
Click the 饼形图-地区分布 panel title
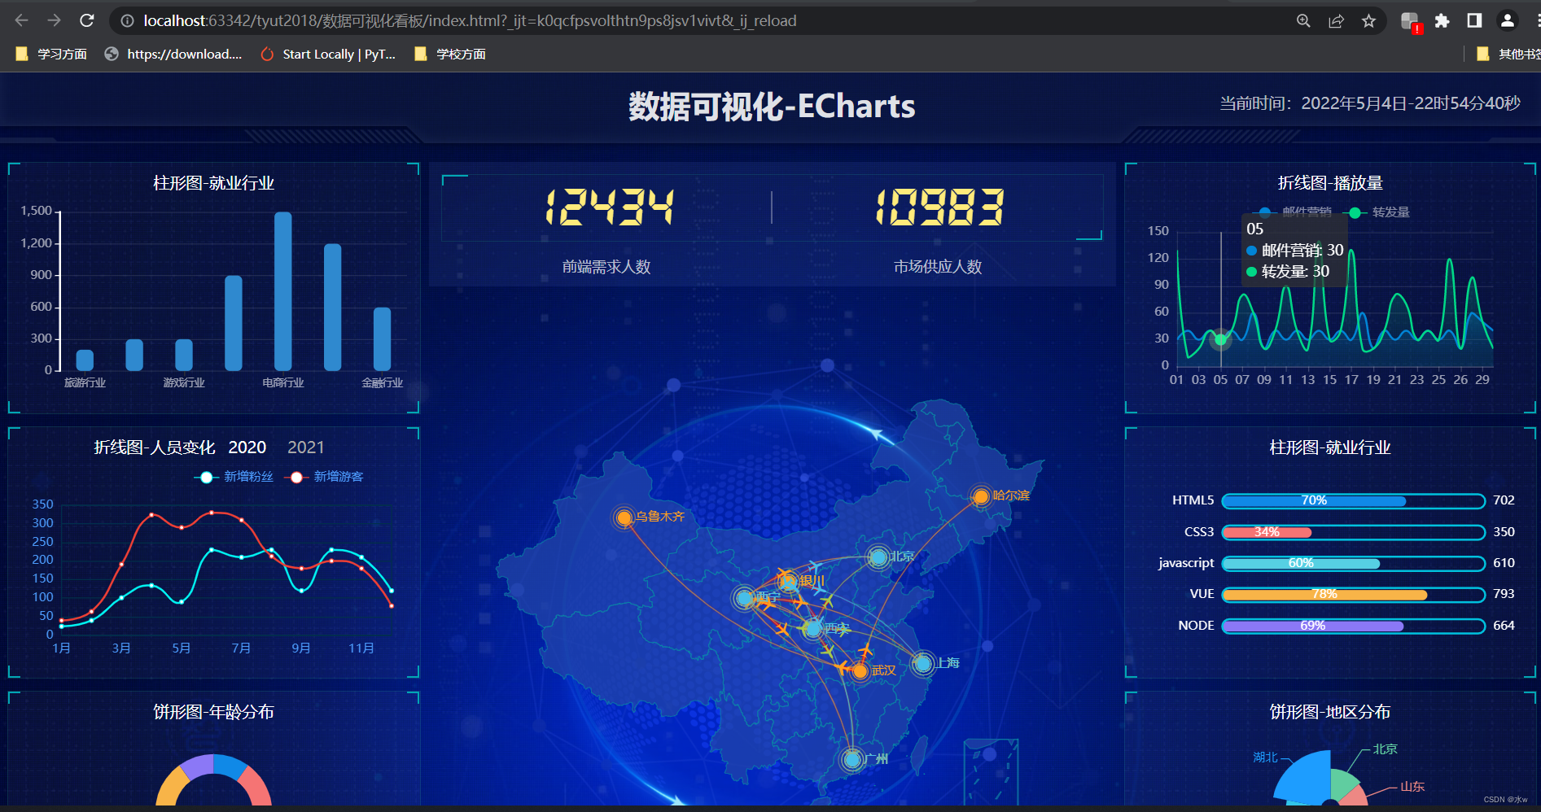[x=1330, y=712]
